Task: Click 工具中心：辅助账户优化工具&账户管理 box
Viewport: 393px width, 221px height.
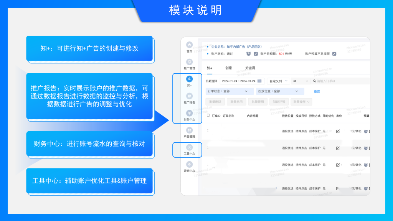Action: (x=89, y=181)
